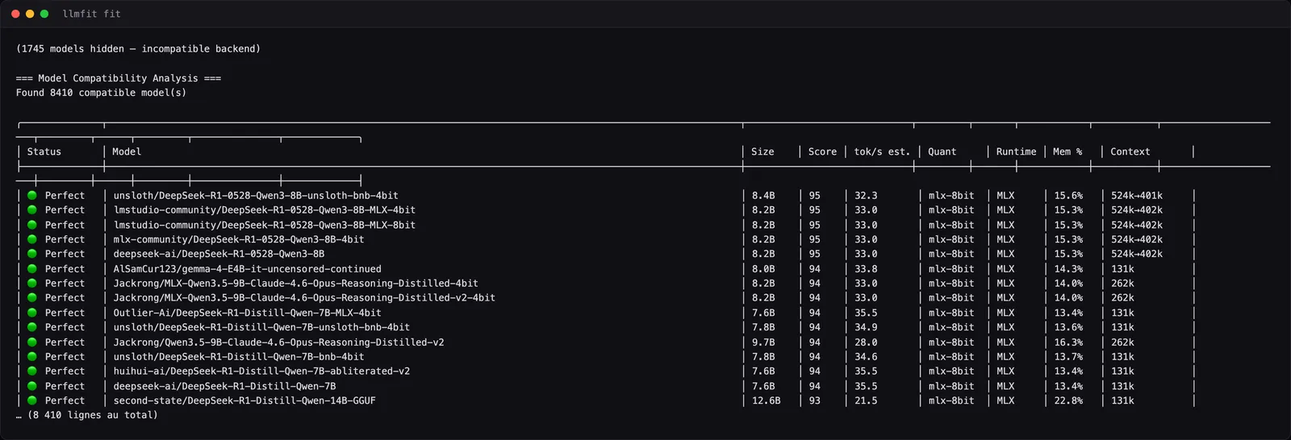Screen dimensions: 1291x440
Task: Close the llmfit terminal window
Action: click(15, 14)
